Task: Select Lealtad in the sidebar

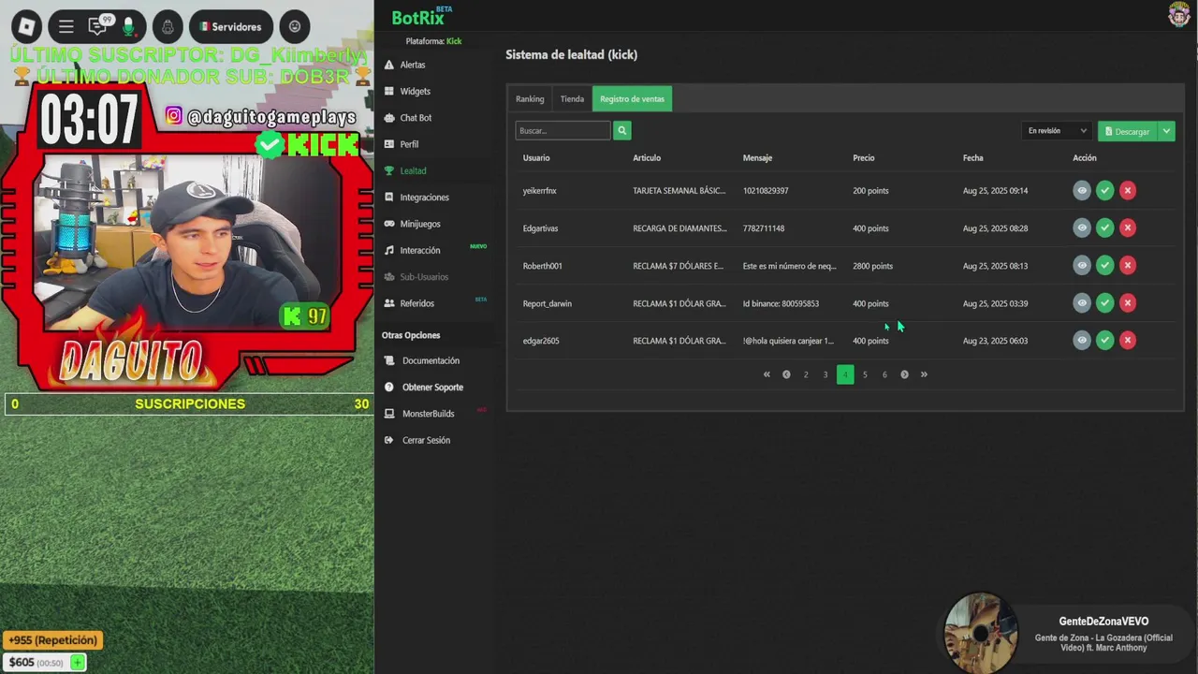Action: pos(413,170)
